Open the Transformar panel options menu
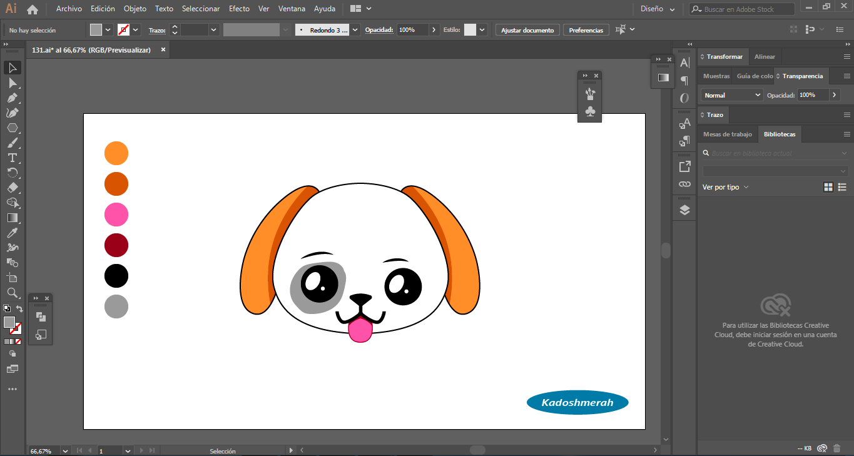Image resolution: width=854 pixels, height=456 pixels. (x=847, y=57)
